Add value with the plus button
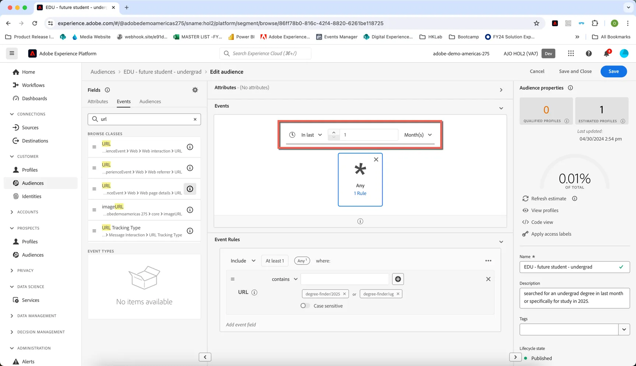This screenshot has width=636, height=366. 398,279
